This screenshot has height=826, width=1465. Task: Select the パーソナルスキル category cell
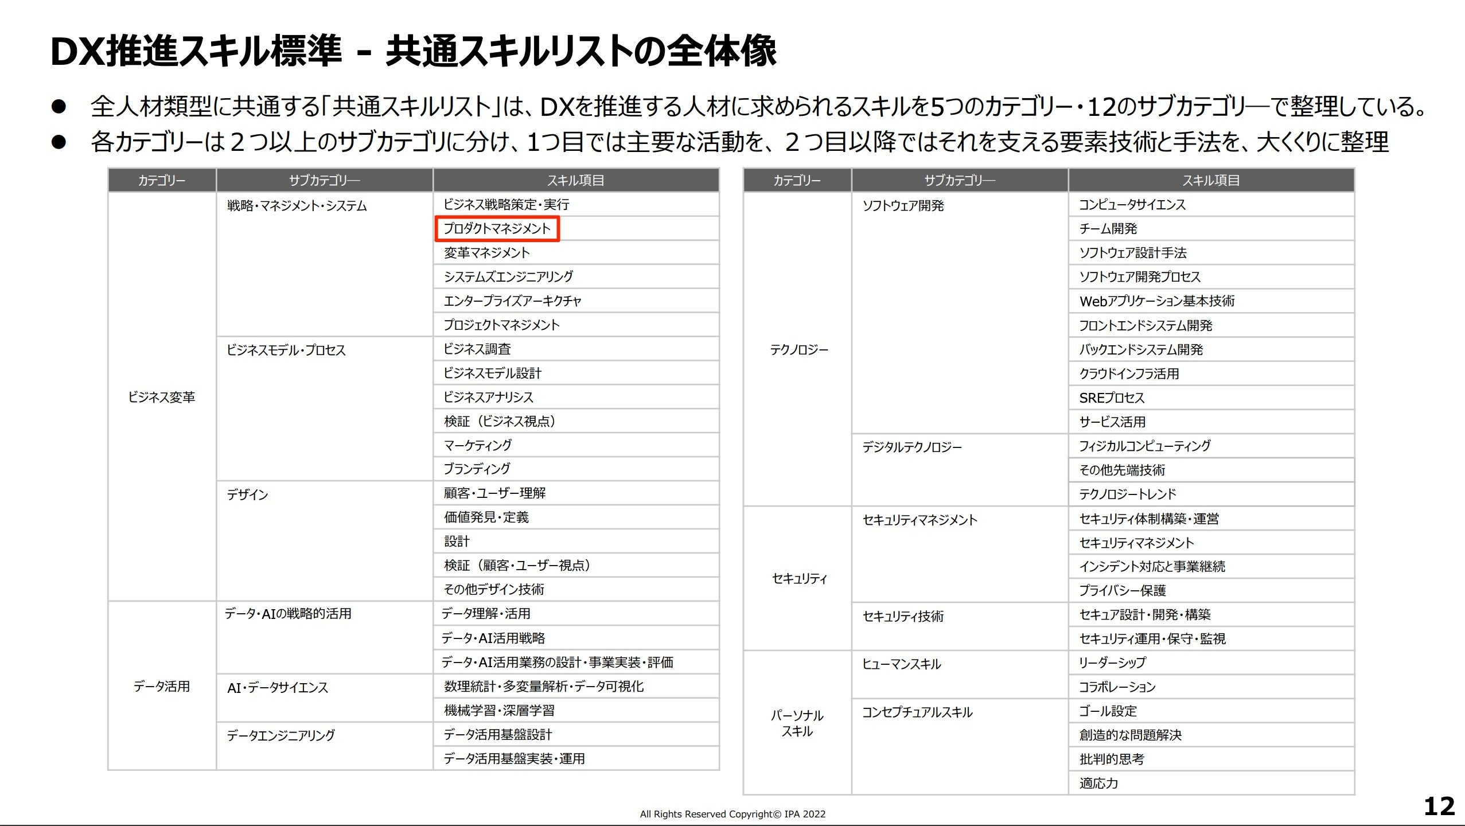[x=797, y=723]
